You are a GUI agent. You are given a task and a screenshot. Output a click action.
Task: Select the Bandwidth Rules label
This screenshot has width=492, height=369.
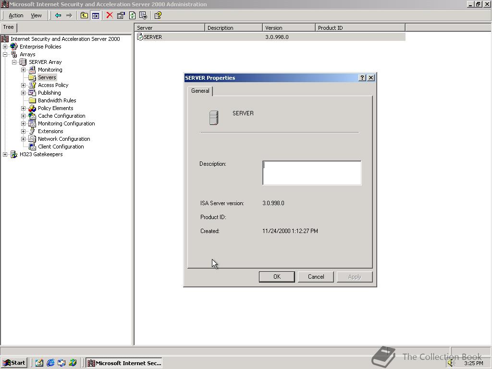pyautogui.click(x=57, y=100)
